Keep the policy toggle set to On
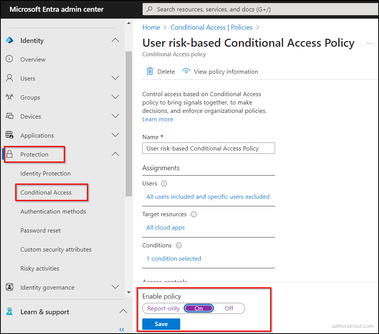 (198, 308)
